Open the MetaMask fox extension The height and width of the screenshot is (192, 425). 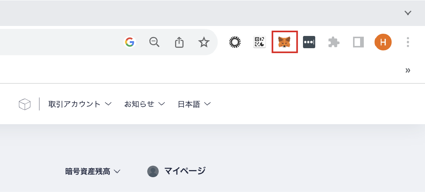(x=284, y=42)
